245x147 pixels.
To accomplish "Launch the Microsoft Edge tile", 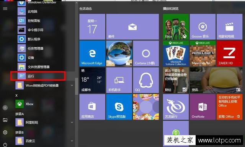I will pyautogui.click(x=92, y=53).
